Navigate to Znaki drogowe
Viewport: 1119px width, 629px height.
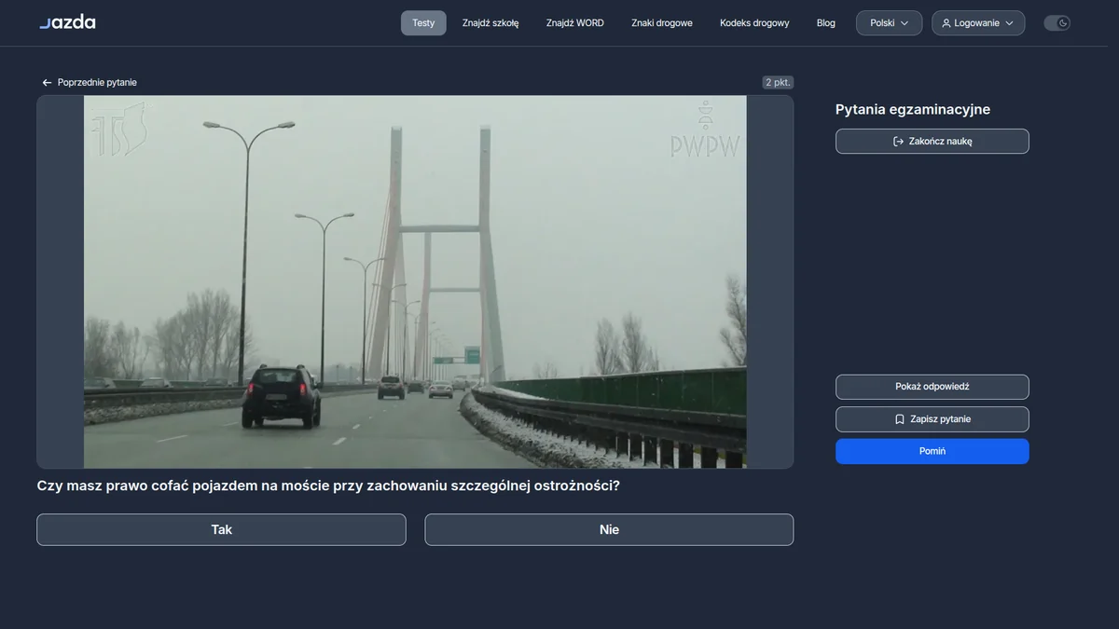pyautogui.click(x=662, y=23)
